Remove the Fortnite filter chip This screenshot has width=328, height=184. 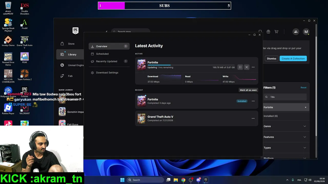[x=305, y=107]
